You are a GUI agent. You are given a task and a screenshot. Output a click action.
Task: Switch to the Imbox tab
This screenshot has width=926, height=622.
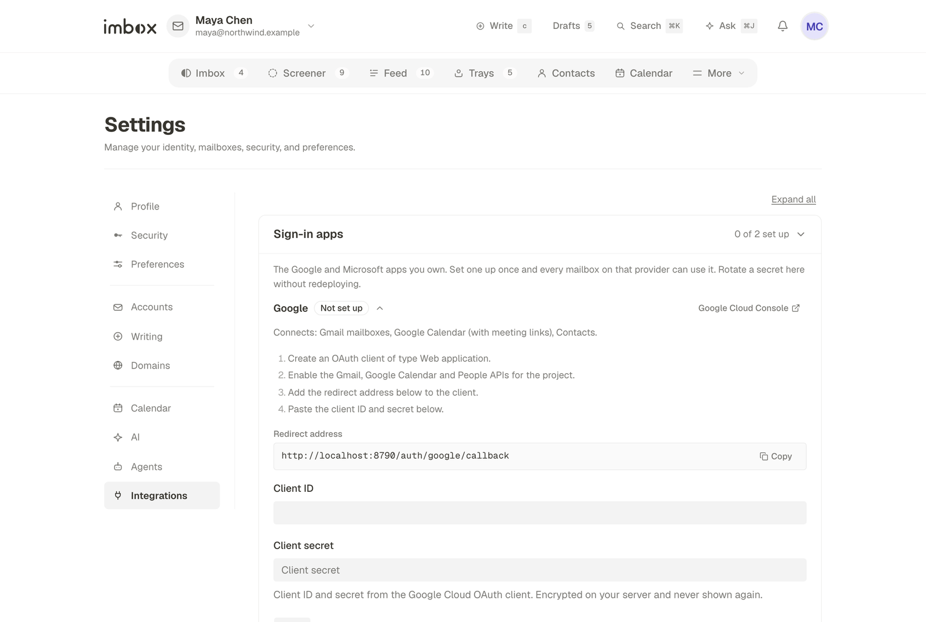click(214, 73)
